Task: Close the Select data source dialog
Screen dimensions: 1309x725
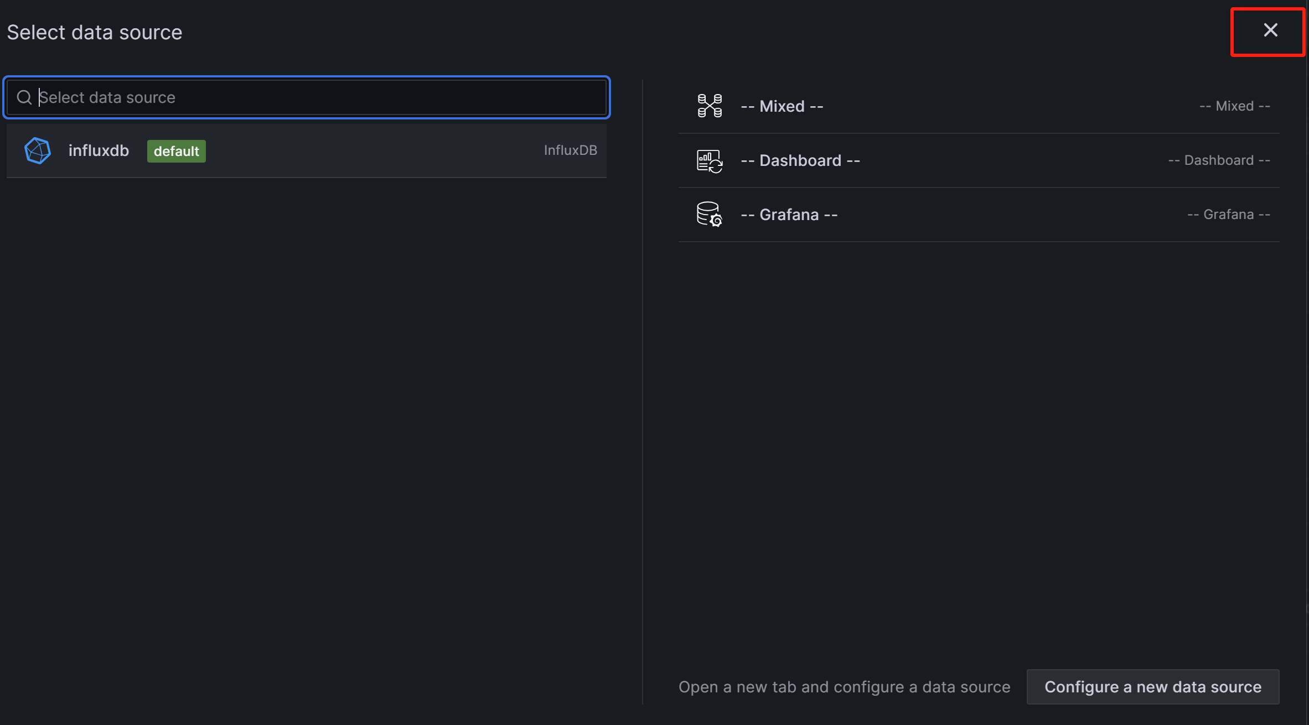Action: click(1270, 30)
